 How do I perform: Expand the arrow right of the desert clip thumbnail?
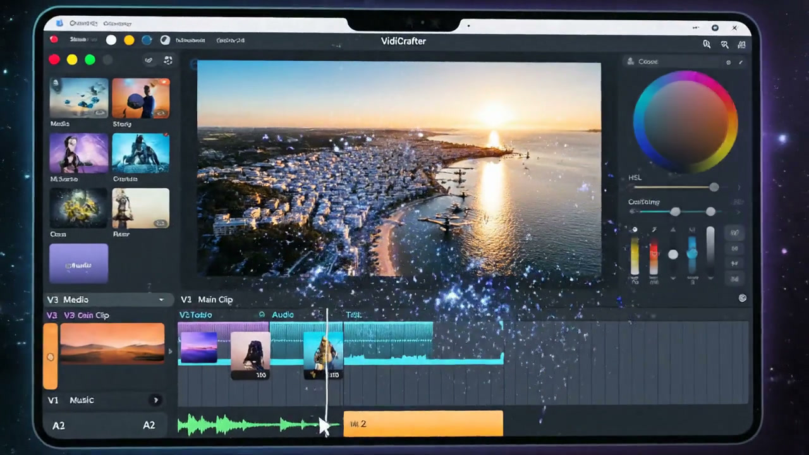pos(169,351)
